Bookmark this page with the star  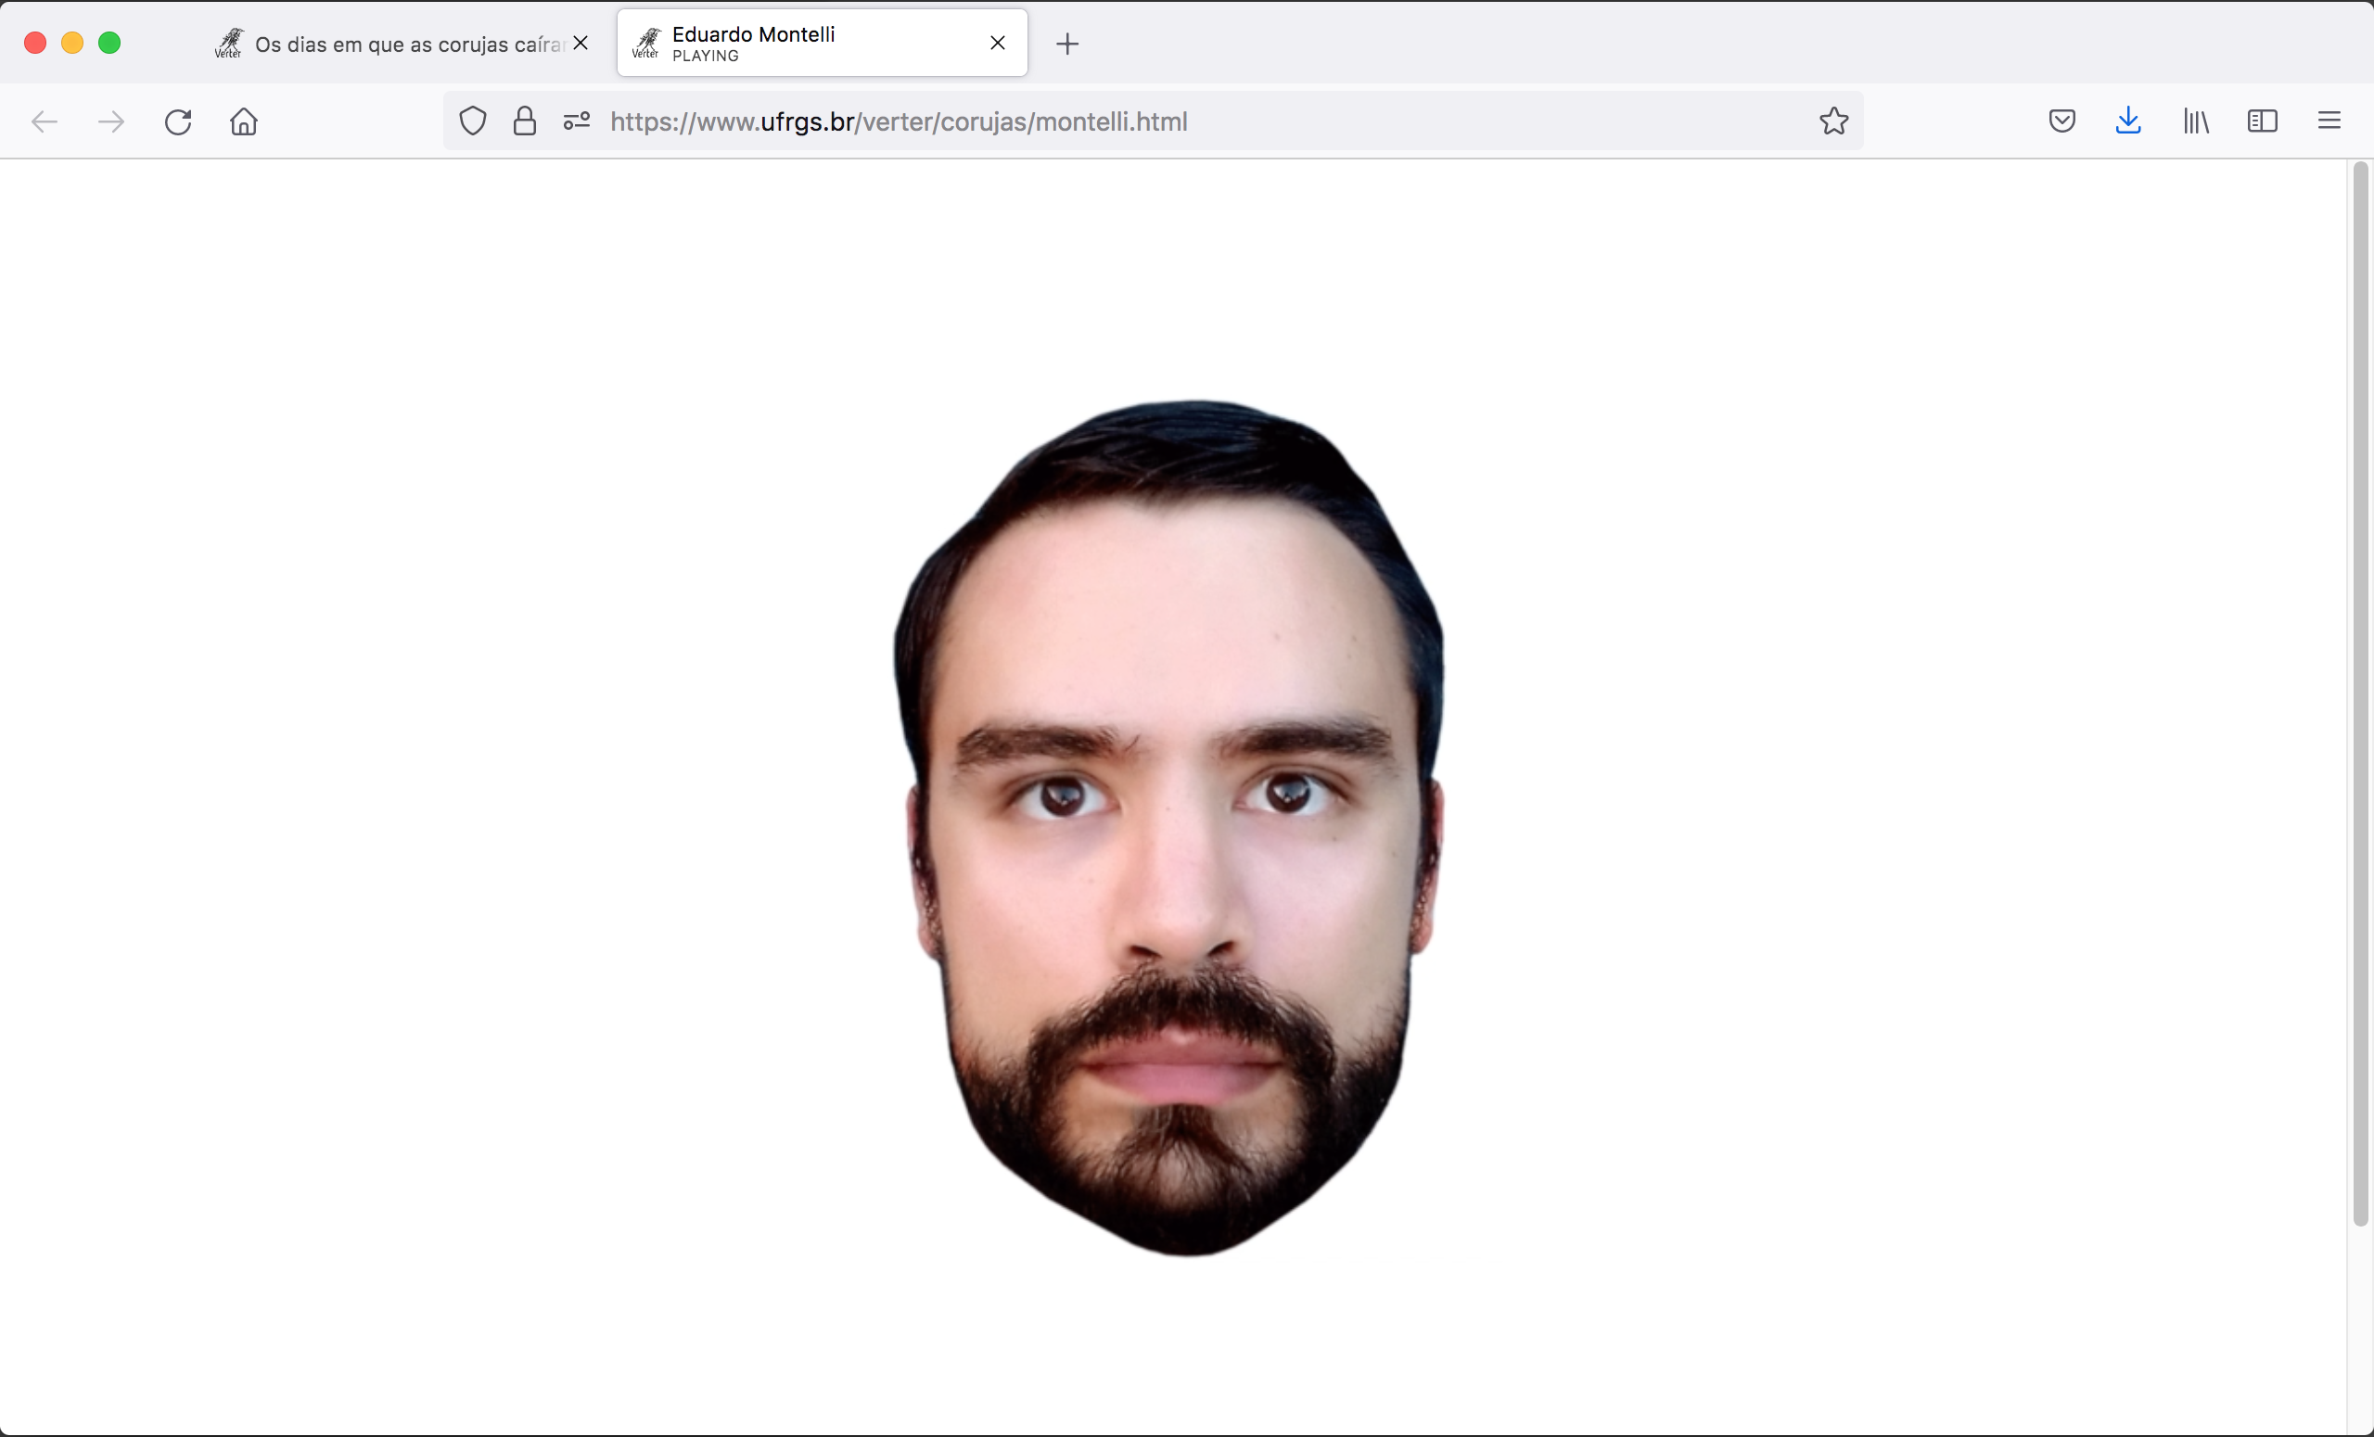1833,121
